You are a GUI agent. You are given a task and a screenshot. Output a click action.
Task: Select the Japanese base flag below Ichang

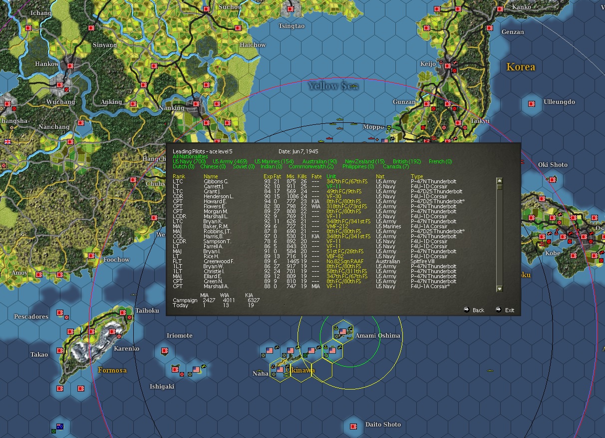click(x=28, y=28)
